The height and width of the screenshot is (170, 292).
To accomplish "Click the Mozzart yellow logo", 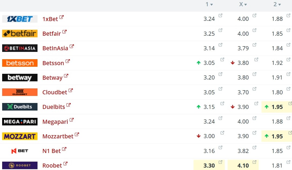I will pos(20,136).
